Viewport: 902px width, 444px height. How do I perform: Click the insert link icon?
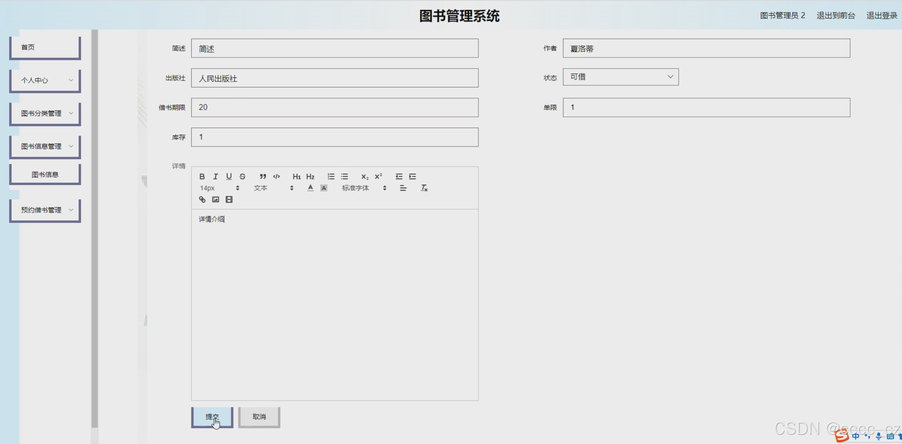click(x=202, y=199)
